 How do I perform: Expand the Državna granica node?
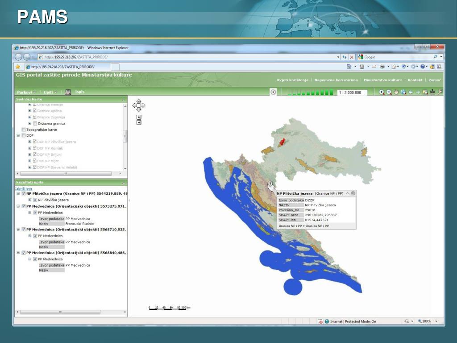tap(30, 123)
